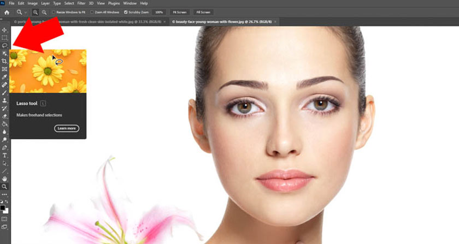Screen dimensions: 459x244
Task: Click the black foreground color swatch
Action: click(x=3, y=207)
